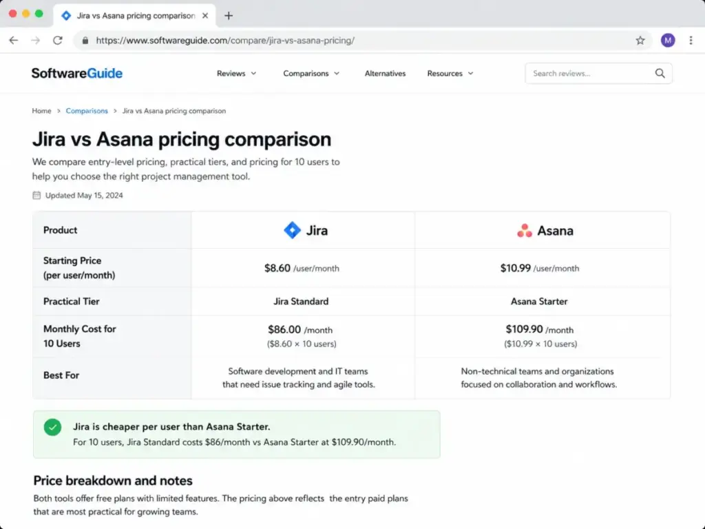Viewport: 705px width, 529px height.
Task: Expand the Resources dropdown menu
Action: pyautogui.click(x=450, y=73)
